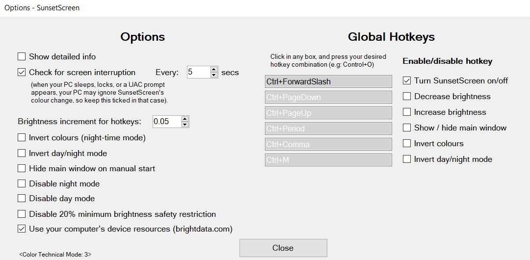Enable Invert colours (night-time mode) option
Screen dimensions: 530x260
[x=22, y=137]
